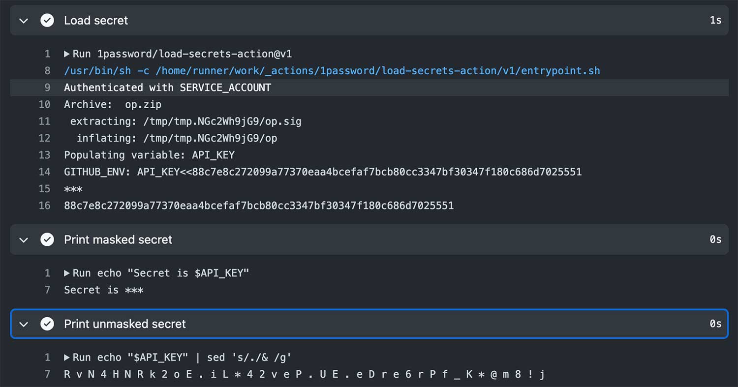Select log line number 16 in Load secret
This screenshot has height=387, width=738.
click(x=45, y=206)
